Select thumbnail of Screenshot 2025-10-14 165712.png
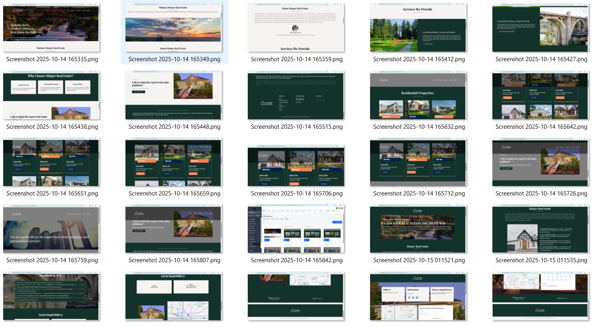Image resolution: width=593 pixels, height=327 pixels. tap(418, 162)
